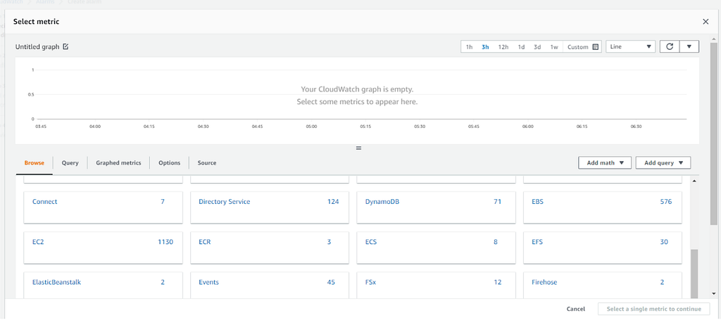Image resolution: width=721 pixels, height=320 pixels.
Task: Click the Events count 45
Action: click(331, 282)
